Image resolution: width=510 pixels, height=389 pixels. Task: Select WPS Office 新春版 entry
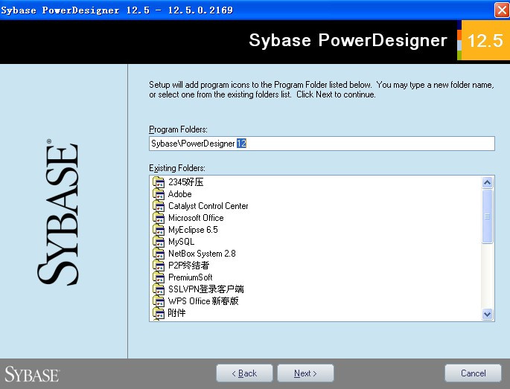point(203,301)
